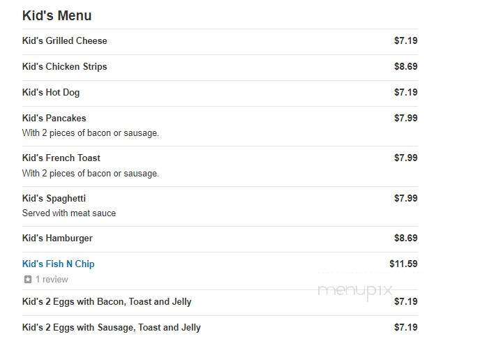Viewport: 480px width, 348px height.
Task: Click the Served with meat sauce description
Action: (x=69, y=213)
